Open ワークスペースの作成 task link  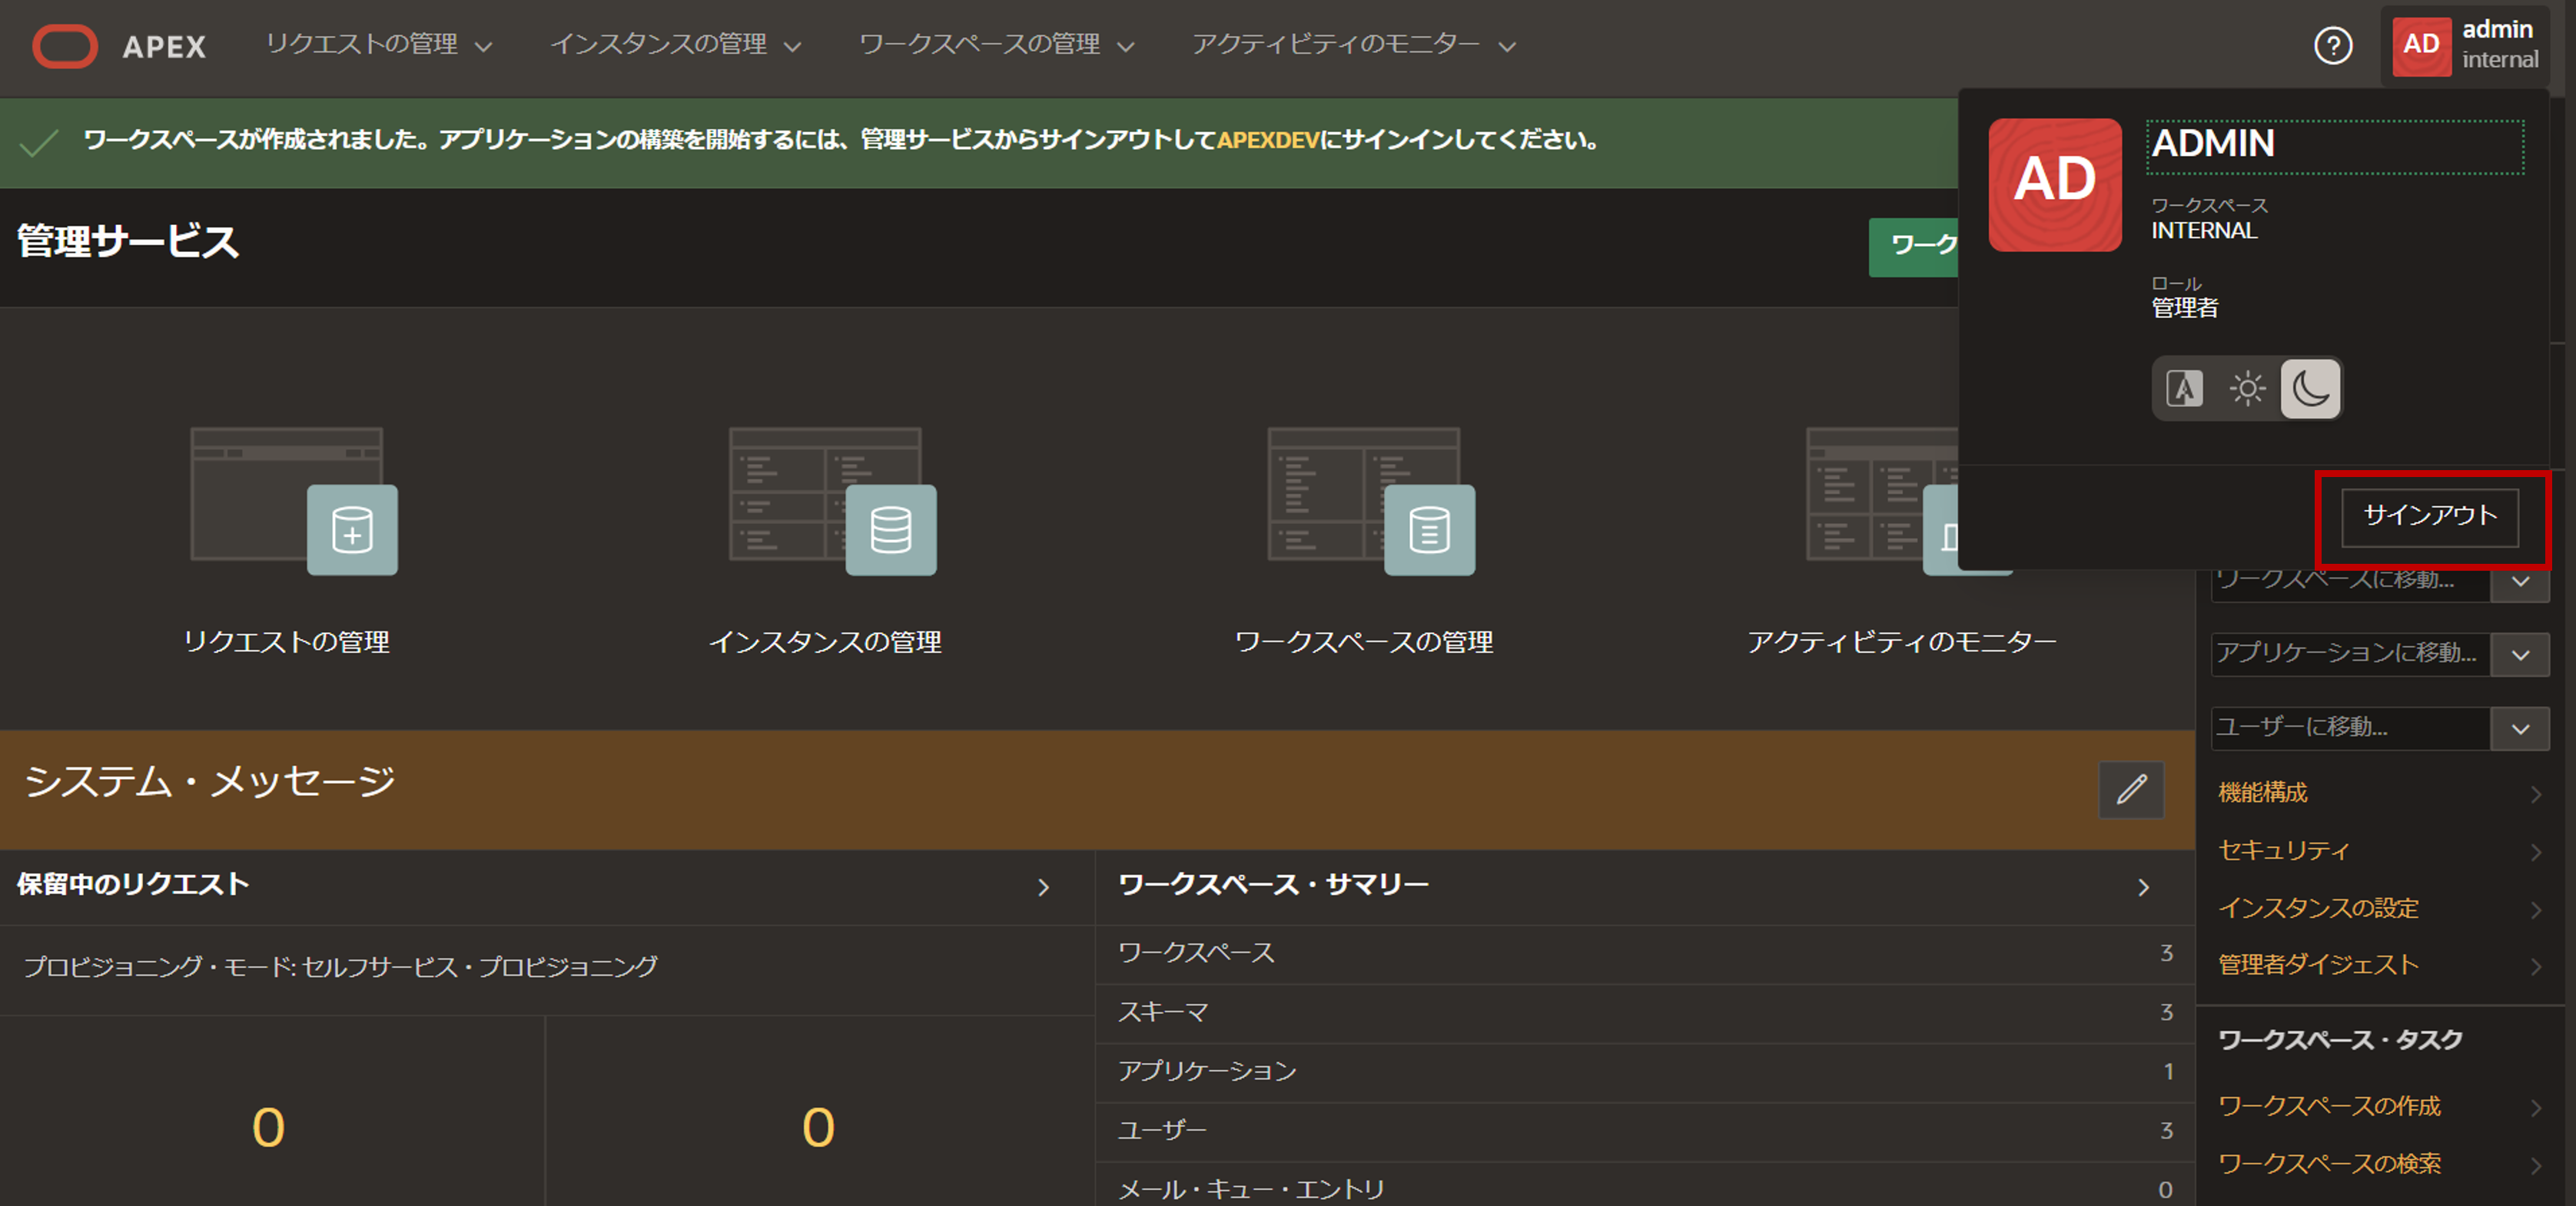pyautogui.click(x=2329, y=1106)
